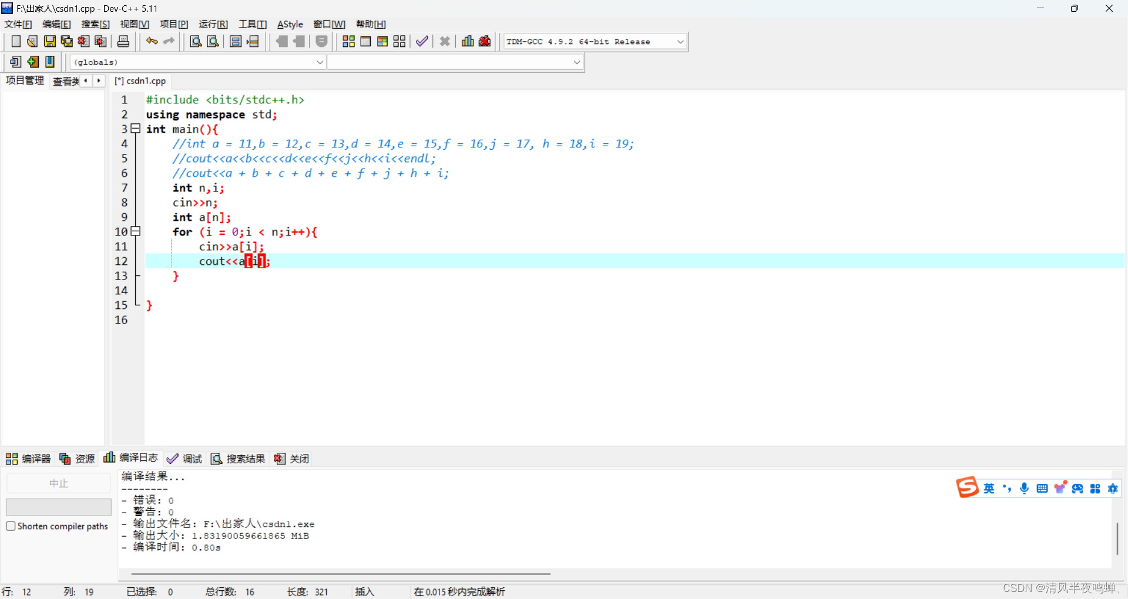Switch to 资源 bottom tab
This screenshot has width=1128, height=599.
77,459
